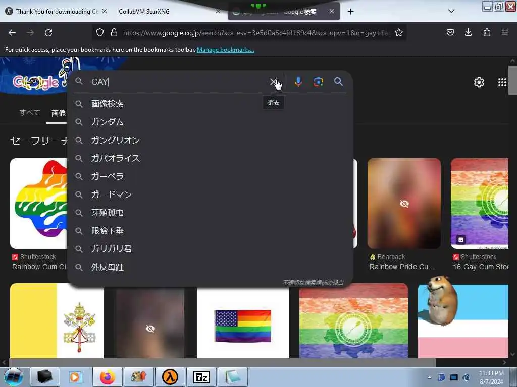Launch Half-Life lambda taskbar icon
The width and height of the screenshot is (517, 387).
pyautogui.click(x=170, y=377)
